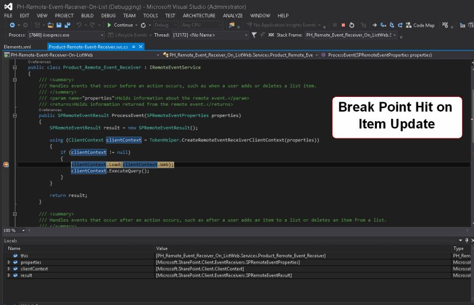474x305 pixels.
Task: Click the auto-hide pin on Locals panel
Action: (x=467, y=240)
